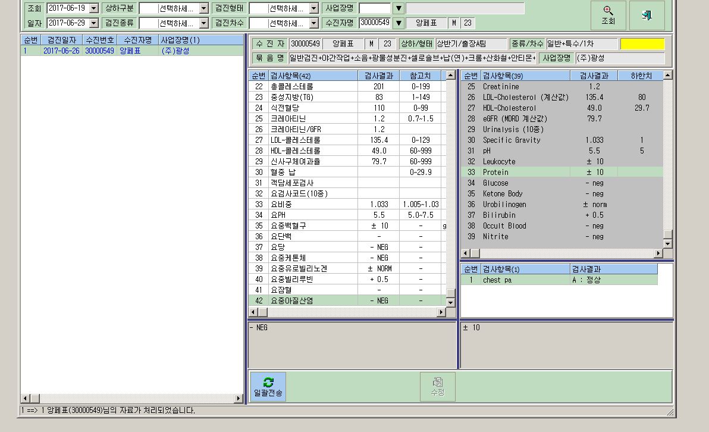This screenshot has height=432, width=709.
Task: Open the start date 2017-06-19 picker
Action: coord(93,8)
